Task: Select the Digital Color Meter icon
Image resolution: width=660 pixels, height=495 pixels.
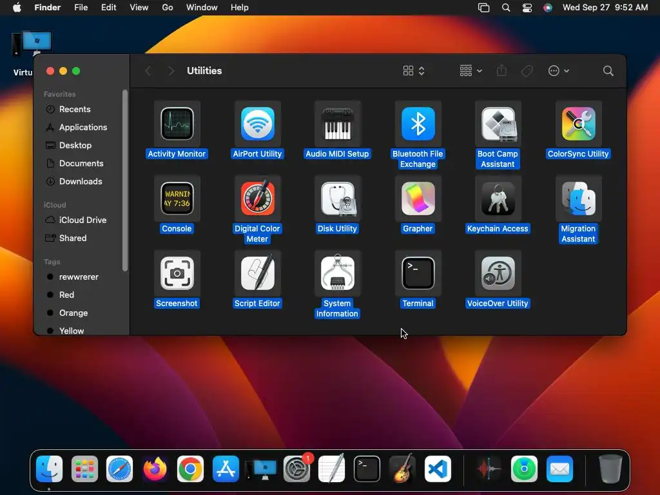Action: pyautogui.click(x=257, y=199)
